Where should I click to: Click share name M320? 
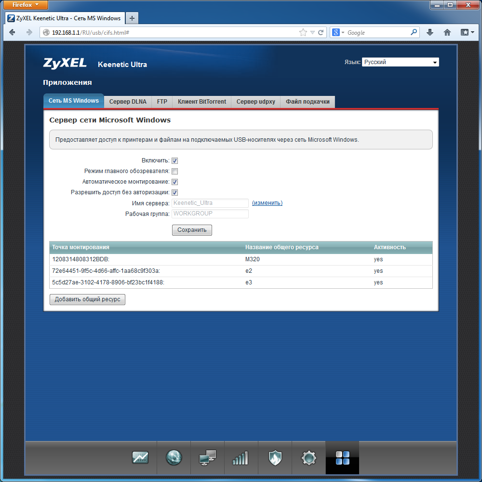(x=253, y=259)
